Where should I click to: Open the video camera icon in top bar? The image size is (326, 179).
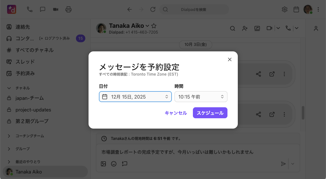pyautogui.click(x=56, y=9)
